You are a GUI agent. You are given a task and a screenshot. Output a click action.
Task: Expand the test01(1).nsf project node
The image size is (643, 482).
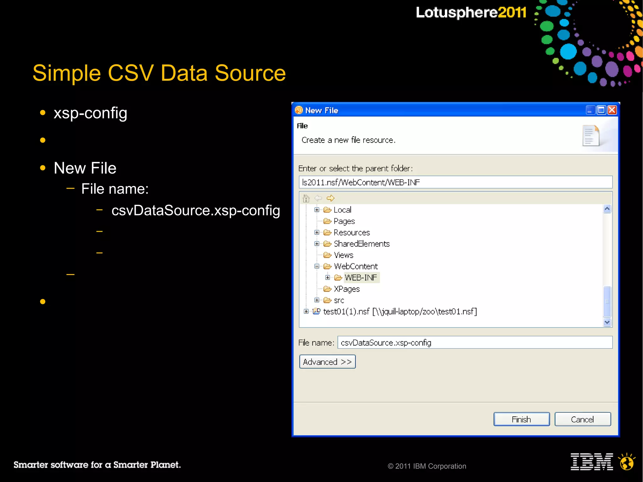tap(306, 311)
